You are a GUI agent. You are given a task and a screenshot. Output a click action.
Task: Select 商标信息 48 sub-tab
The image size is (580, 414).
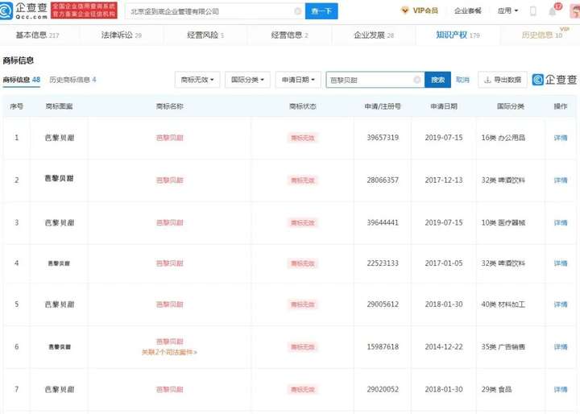[x=22, y=80]
